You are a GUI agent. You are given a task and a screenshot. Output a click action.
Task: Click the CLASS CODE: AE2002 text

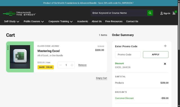(48, 46)
